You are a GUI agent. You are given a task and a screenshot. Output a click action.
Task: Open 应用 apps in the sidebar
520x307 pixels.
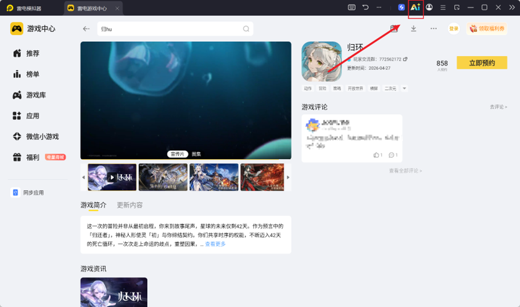pos(26,116)
